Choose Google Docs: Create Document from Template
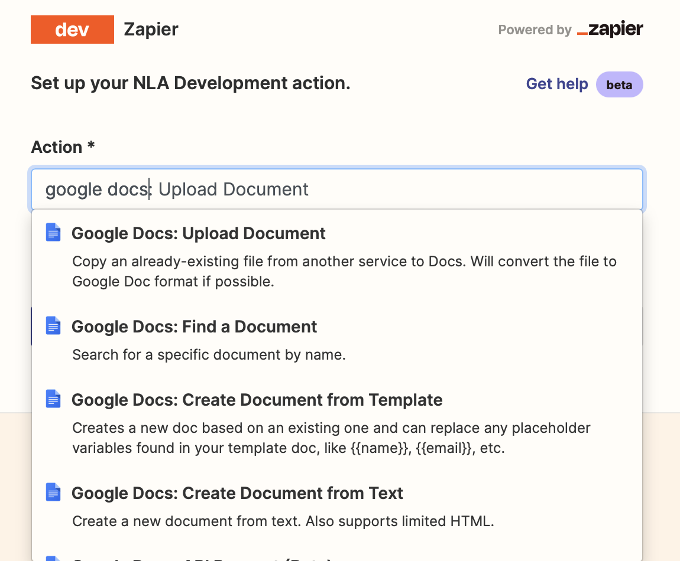Screen dimensions: 680x561 (337, 423)
